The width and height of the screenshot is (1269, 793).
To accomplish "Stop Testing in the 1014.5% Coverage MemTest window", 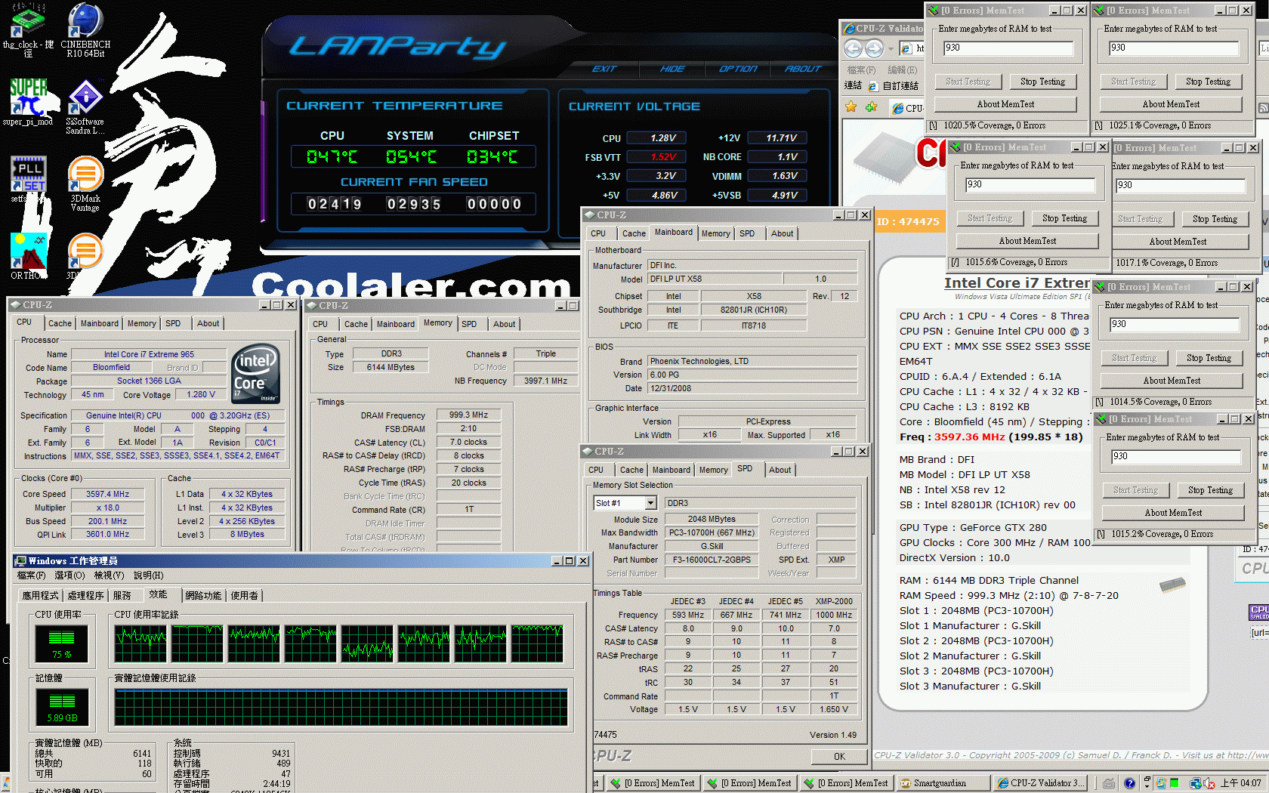I will pyautogui.click(x=1209, y=358).
